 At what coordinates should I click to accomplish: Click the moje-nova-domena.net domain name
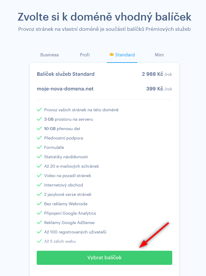click(x=65, y=89)
